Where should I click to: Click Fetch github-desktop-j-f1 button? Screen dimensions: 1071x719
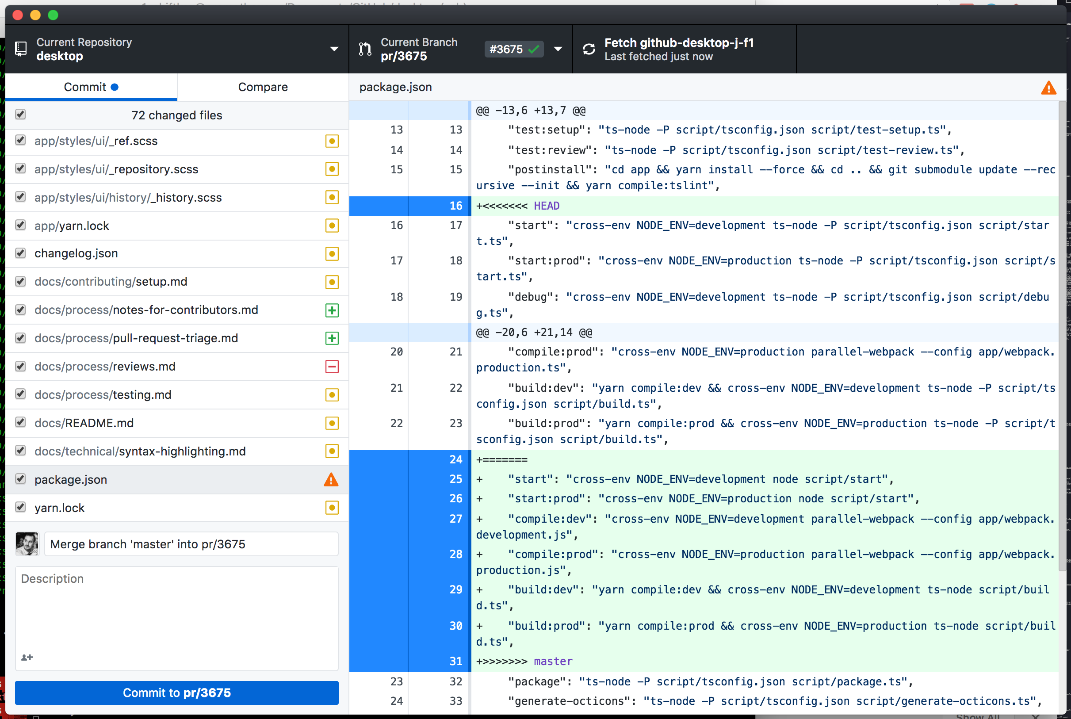pos(685,49)
